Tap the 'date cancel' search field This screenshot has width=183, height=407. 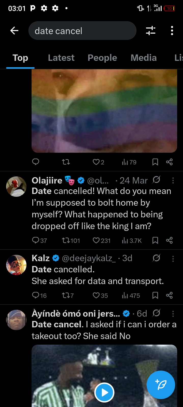(x=82, y=31)
